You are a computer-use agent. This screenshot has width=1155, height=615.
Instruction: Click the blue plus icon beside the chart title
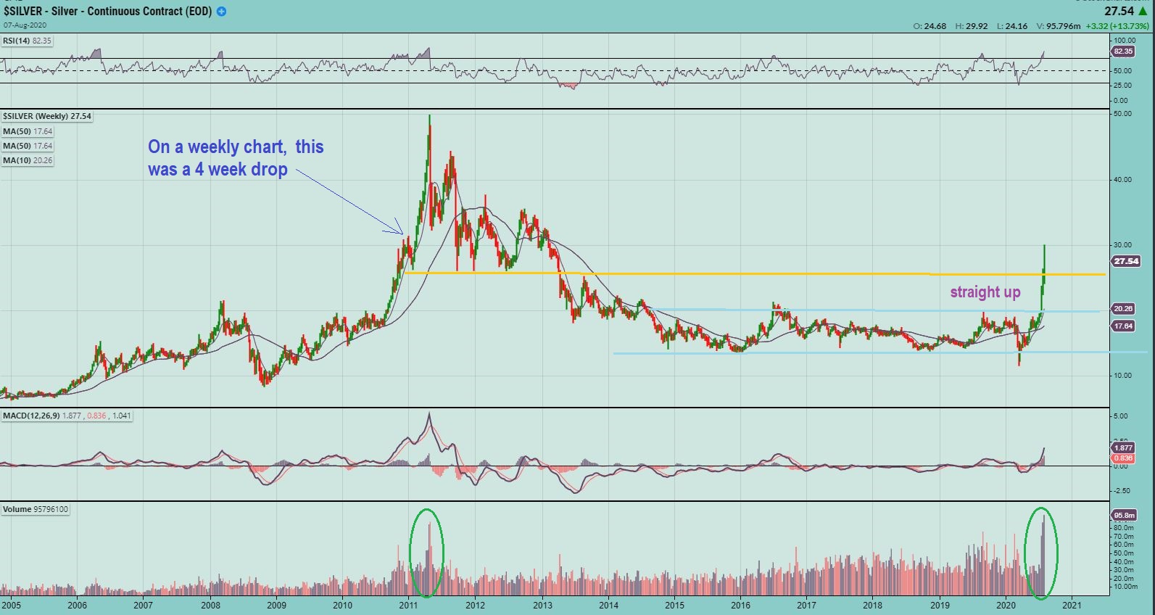coord(221,12)
